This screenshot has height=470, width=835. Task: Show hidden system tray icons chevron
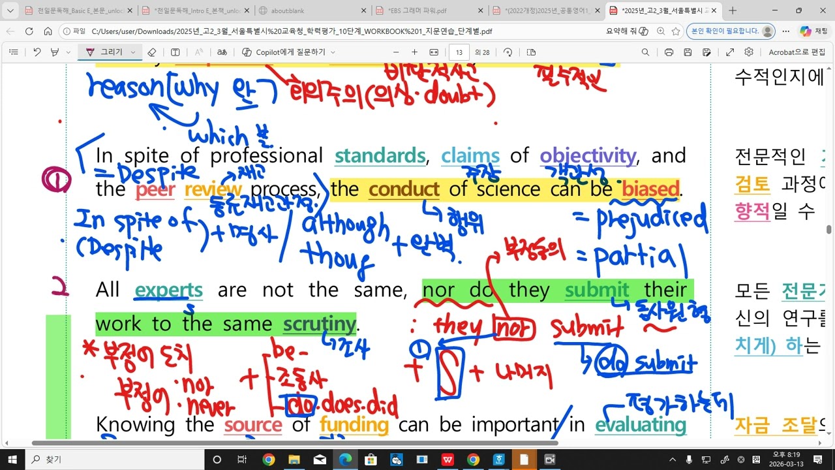(673, 459)
